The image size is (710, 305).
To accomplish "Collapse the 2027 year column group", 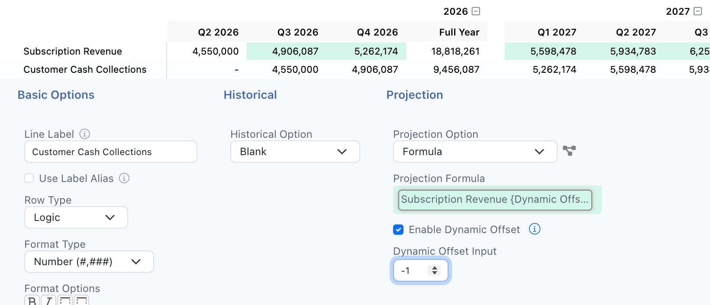I will click(698, 11).
